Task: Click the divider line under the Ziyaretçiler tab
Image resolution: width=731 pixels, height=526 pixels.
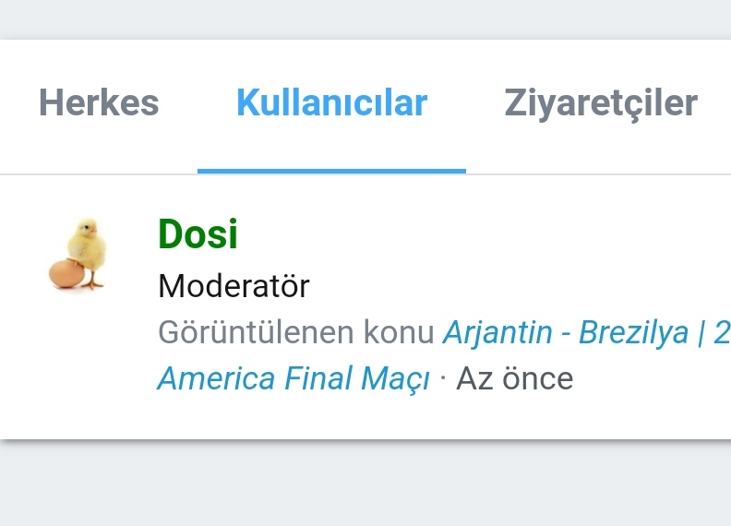Action: (600, 174)
